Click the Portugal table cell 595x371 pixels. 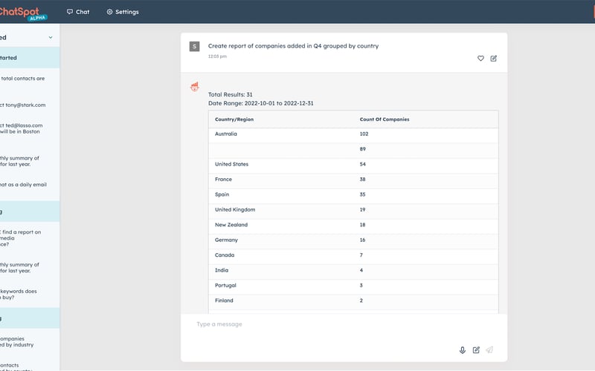tap(225, 286)
